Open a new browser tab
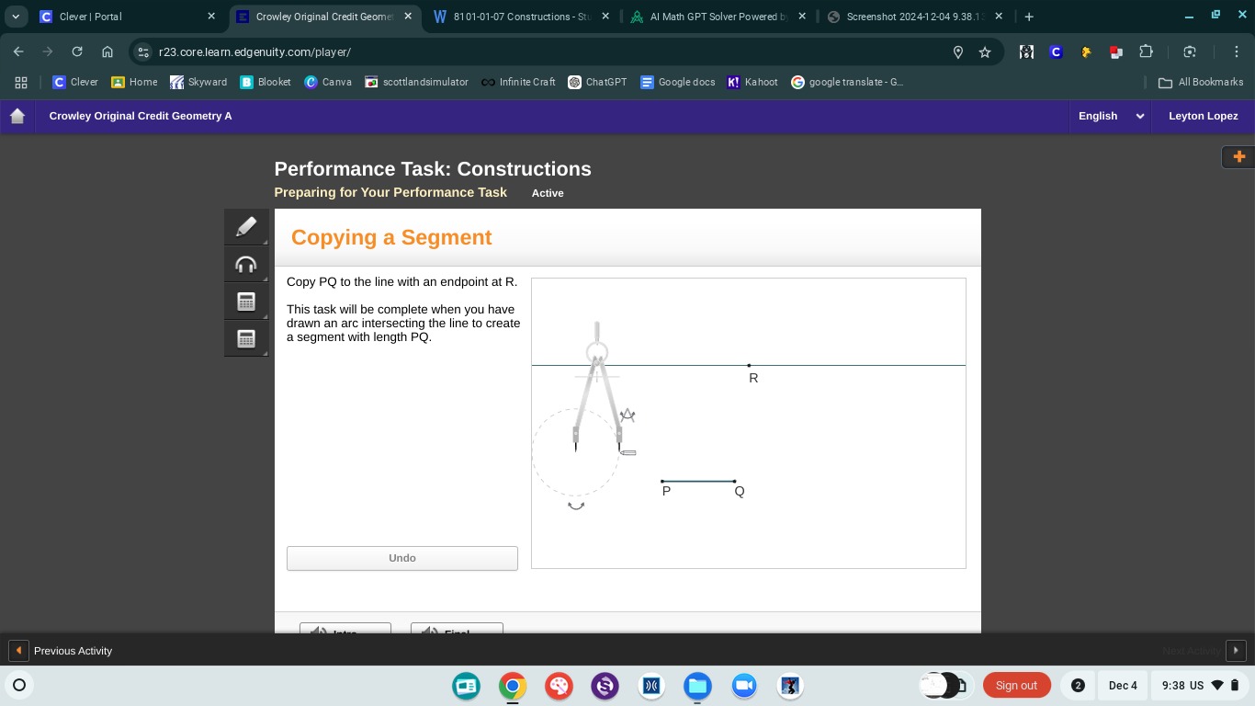The width and height of the screenshot is (1255, 706). 1029,17
